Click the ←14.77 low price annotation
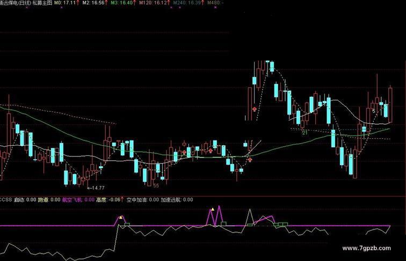 (x=96, y=188)
